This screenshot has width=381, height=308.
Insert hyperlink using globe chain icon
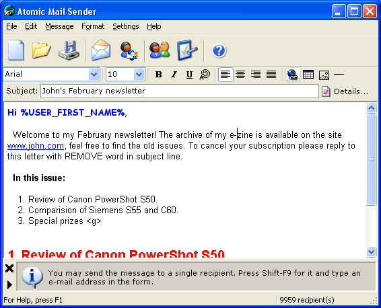tap(292, 75)
